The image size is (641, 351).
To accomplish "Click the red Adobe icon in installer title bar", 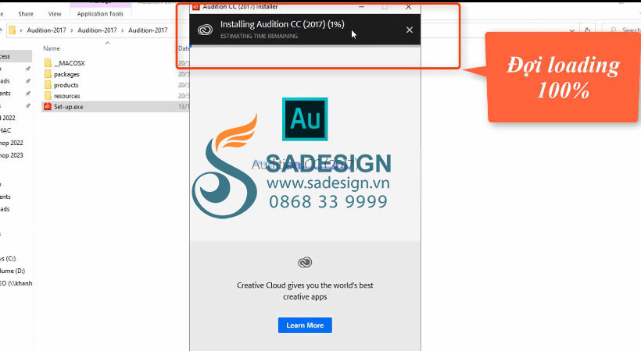I will pos(196,6).
